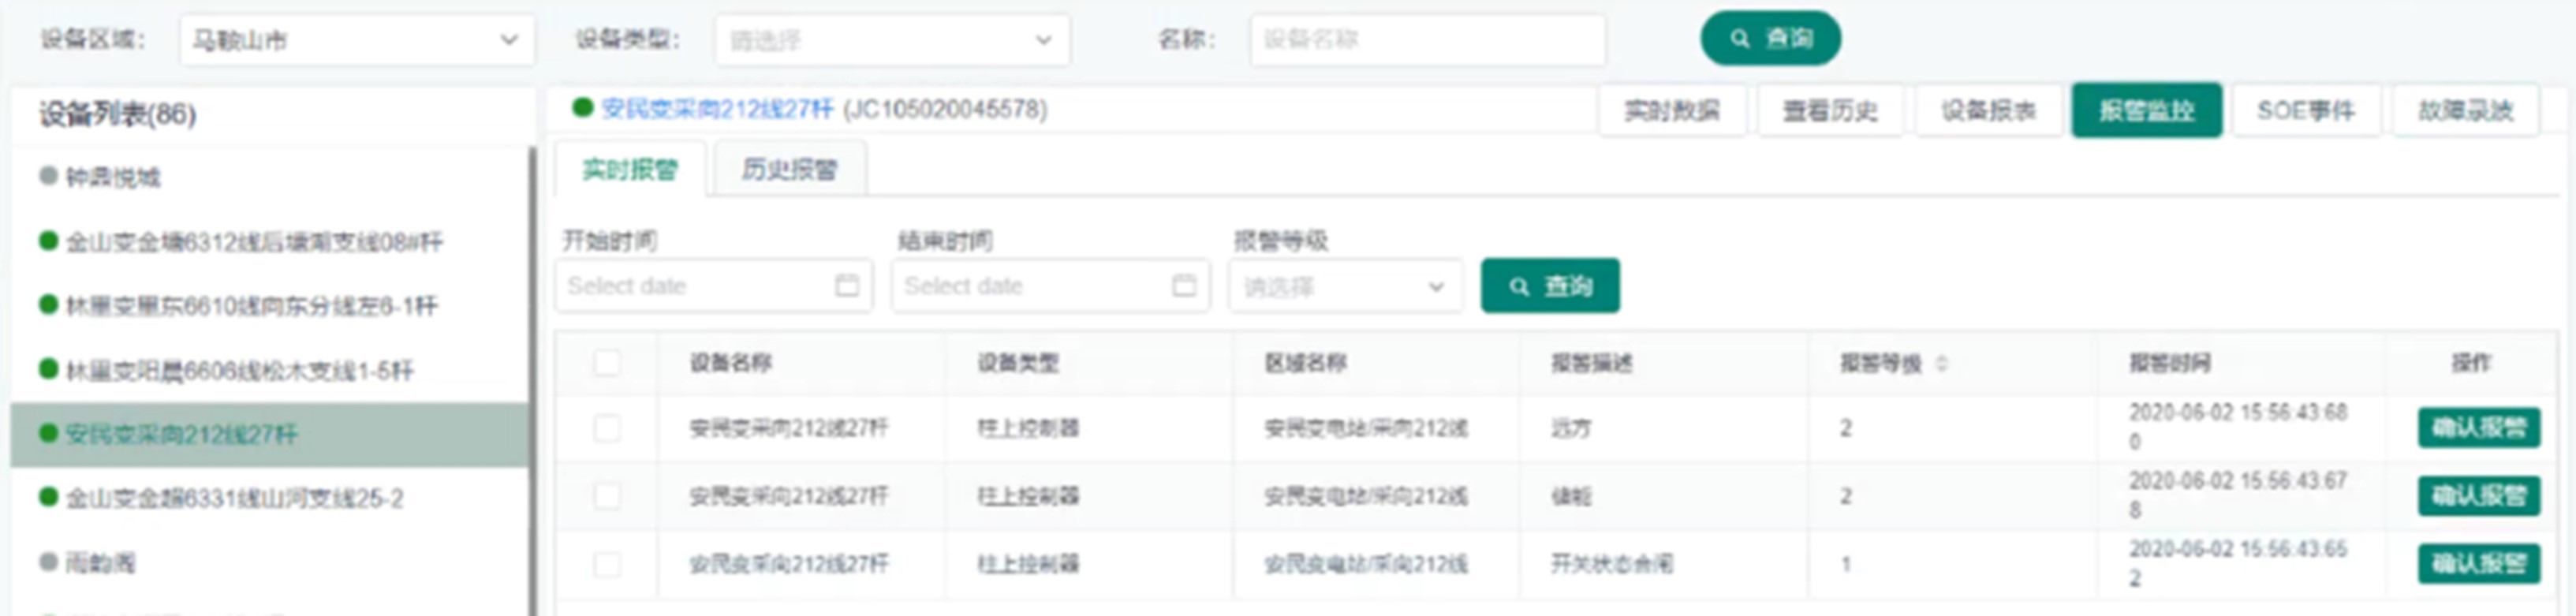
Task: Click the 设备名称 name input field
Action: pyautogui.click(x=1426, y=40)
